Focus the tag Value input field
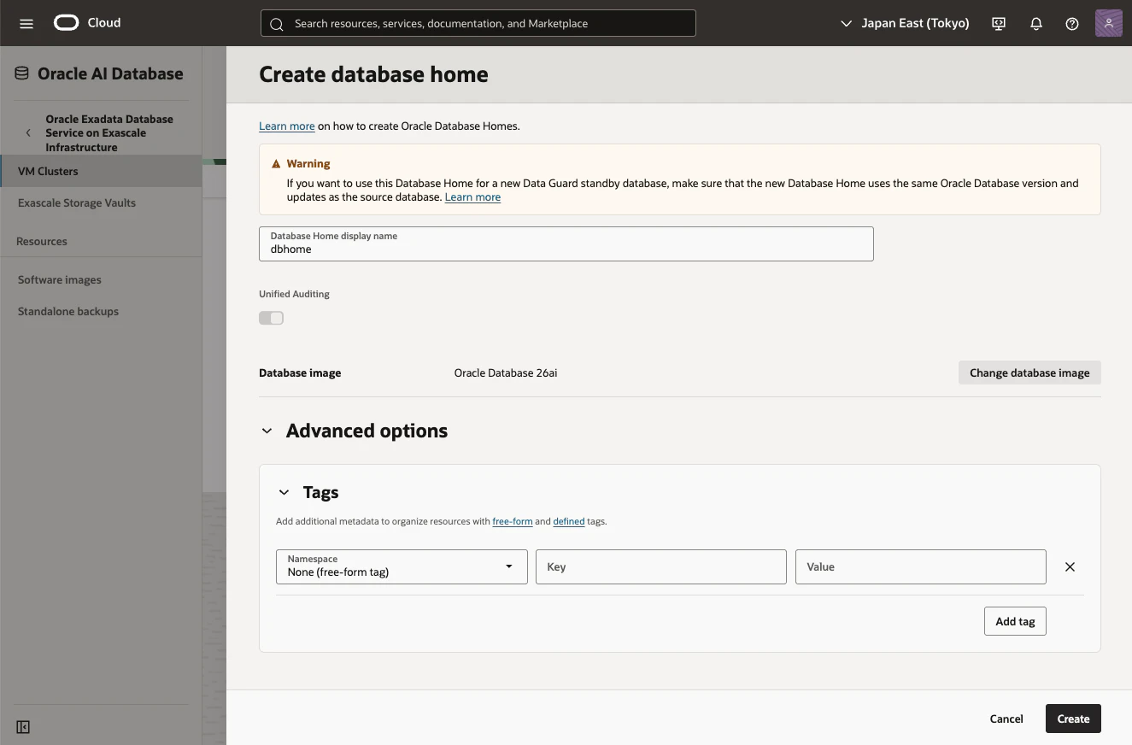Viewport: 1132px width, 745px height. (921, 566)
